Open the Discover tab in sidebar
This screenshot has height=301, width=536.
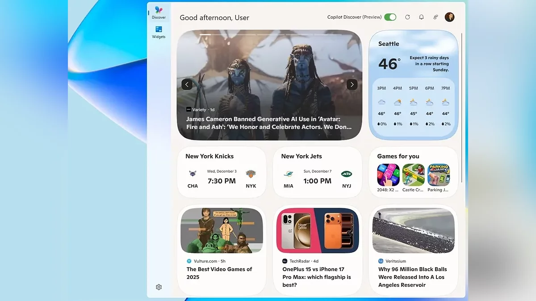[x=159, y=12]
